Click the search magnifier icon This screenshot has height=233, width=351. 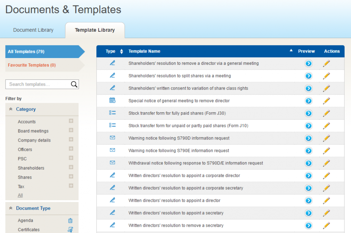coord(74,84)
